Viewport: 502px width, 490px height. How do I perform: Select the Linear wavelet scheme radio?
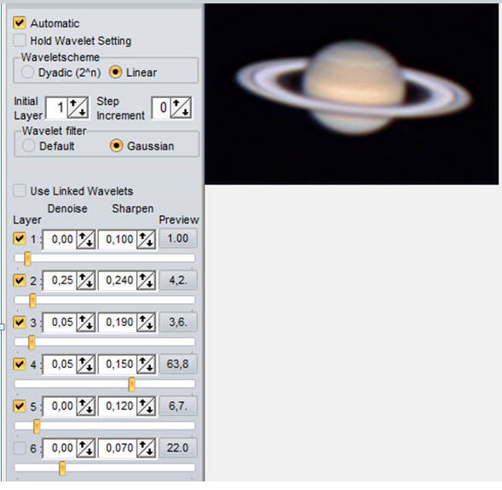click(116, 73)
